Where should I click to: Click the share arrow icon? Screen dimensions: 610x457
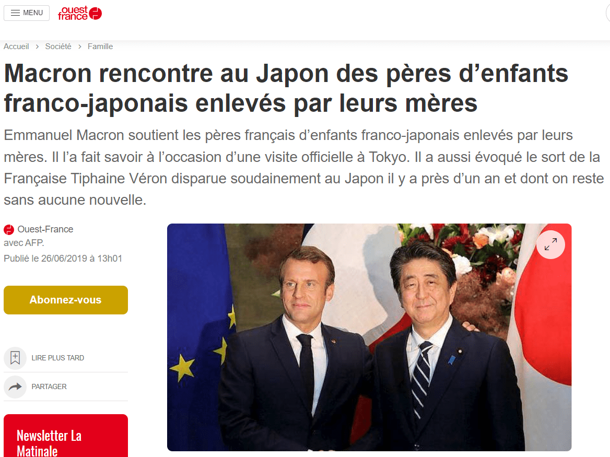(x=15, y=386)
